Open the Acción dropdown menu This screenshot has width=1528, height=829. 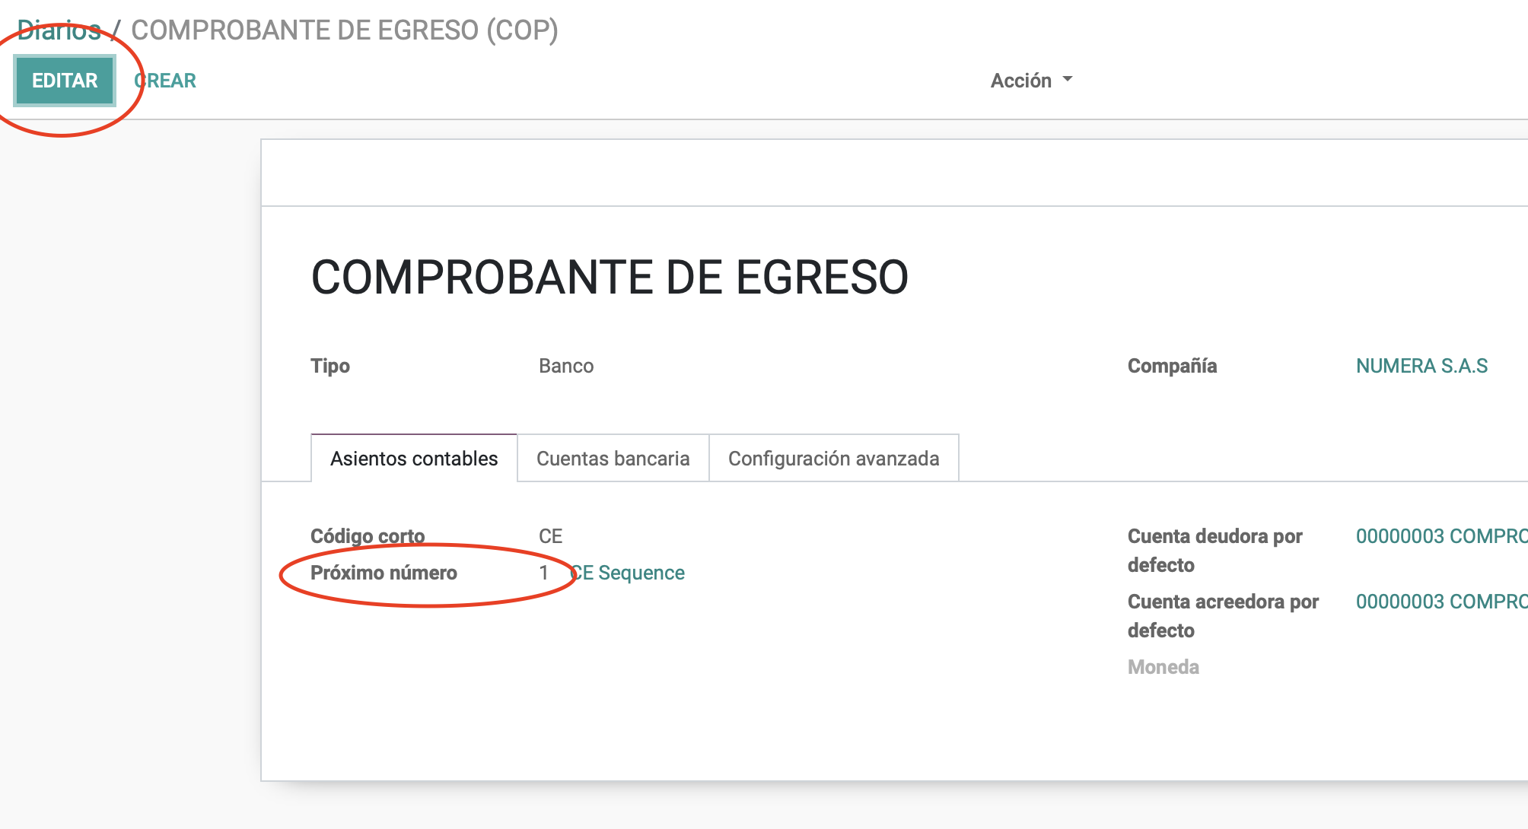coord(1031,81)
